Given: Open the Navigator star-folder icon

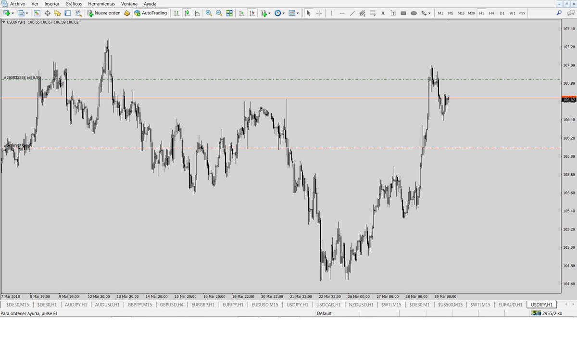Looking at the screenshot, I should pos(57,13).
